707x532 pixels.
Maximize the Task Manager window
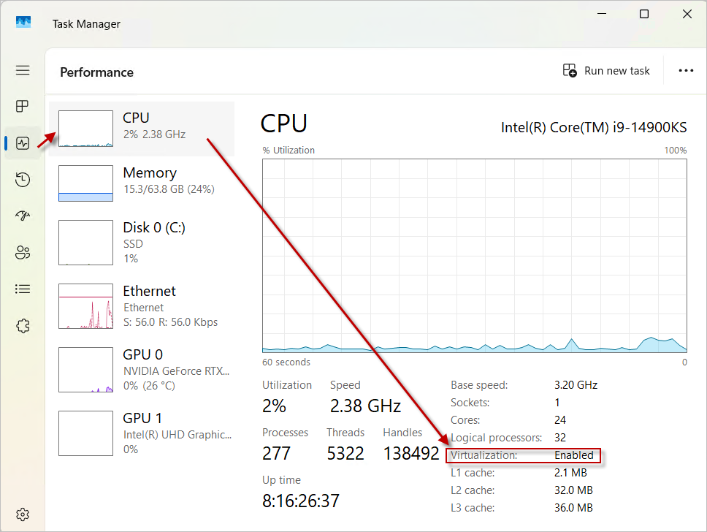click(643, 14)
